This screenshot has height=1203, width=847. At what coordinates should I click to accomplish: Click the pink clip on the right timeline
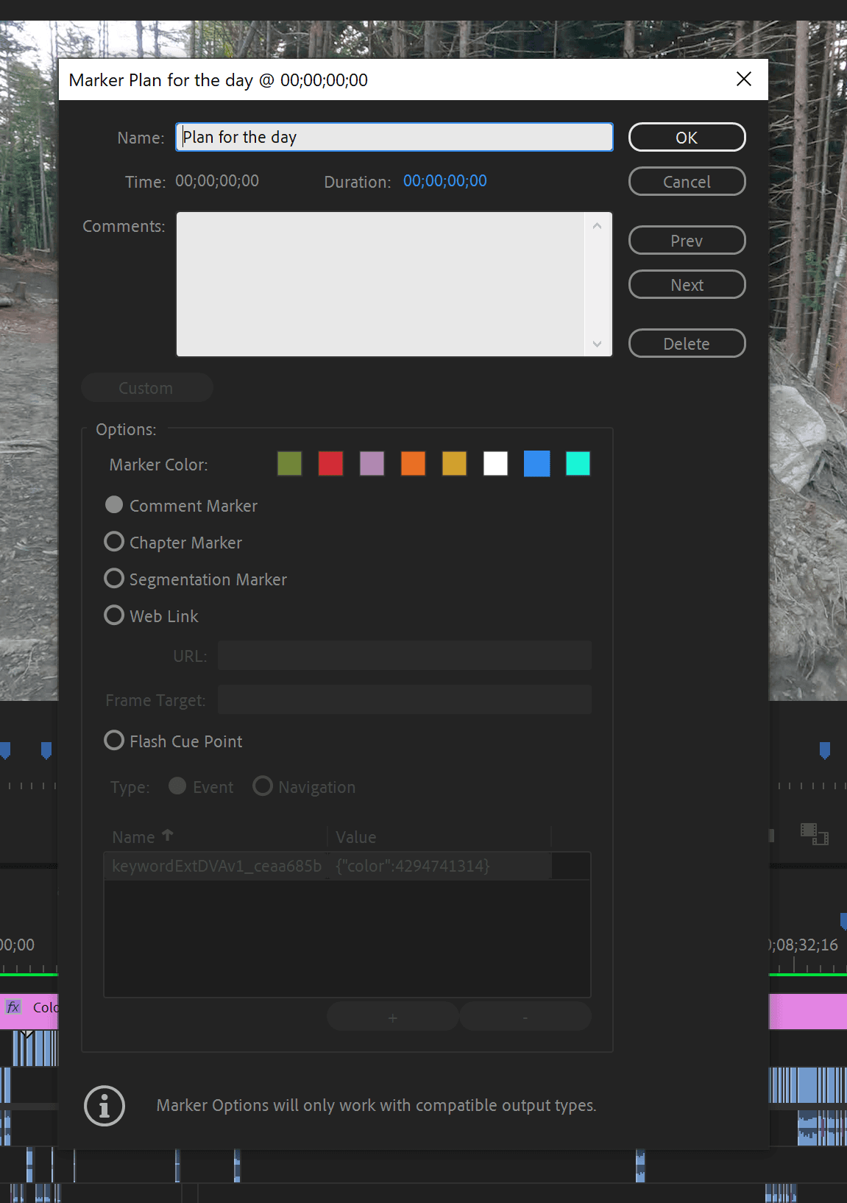(x=808, y=1012)
